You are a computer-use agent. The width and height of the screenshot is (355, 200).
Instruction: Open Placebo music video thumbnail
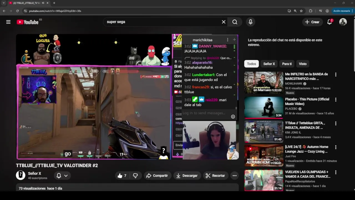coord(264,107)
